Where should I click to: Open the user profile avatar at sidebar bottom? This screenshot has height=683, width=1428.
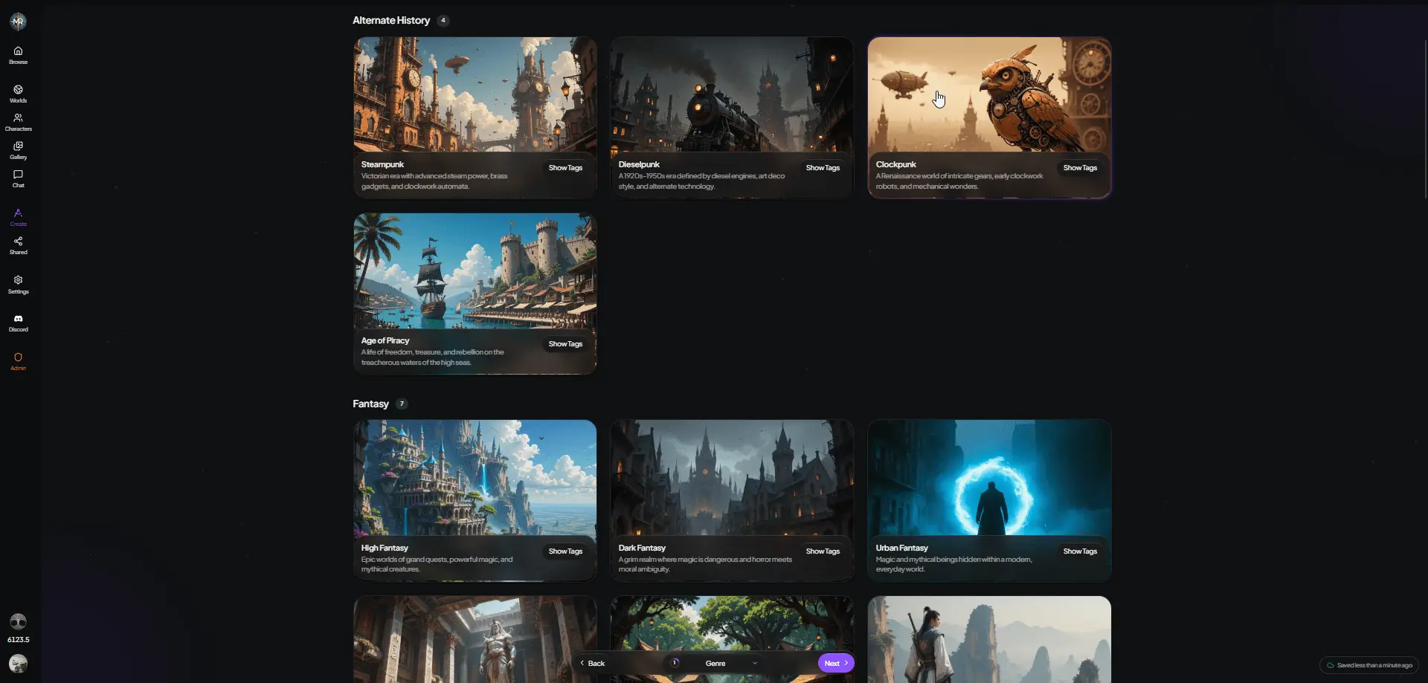tap(18, 663)
